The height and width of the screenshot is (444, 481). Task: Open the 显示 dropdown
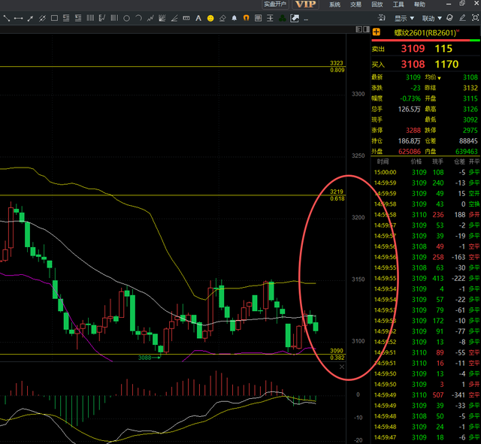click(x=404, y=18)
